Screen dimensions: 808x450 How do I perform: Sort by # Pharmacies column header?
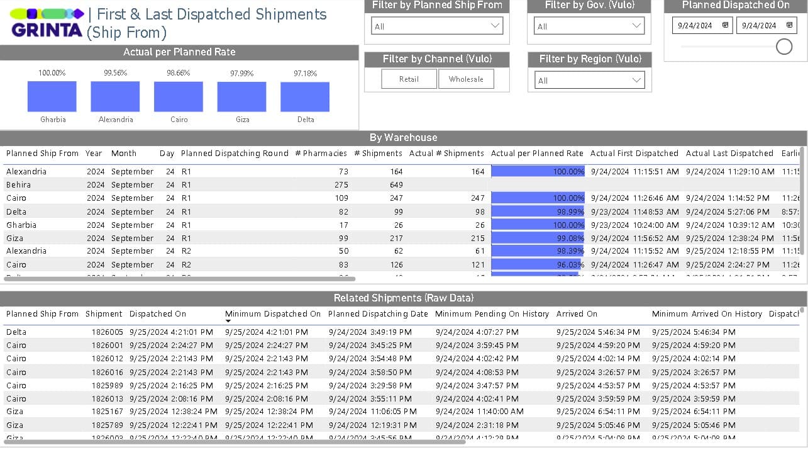321,153
